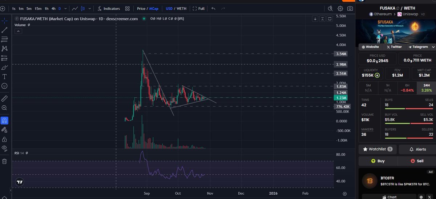The image size is (436, 199).
Task: Switch chart to MCap mode
Action: tap(154, 8)
